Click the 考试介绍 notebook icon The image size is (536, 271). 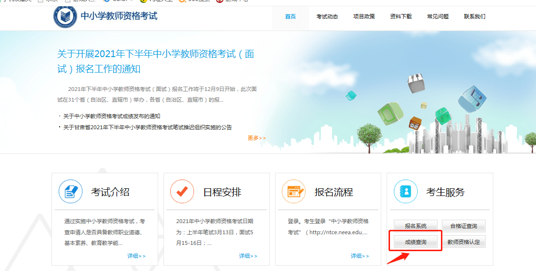click(70, 192)
